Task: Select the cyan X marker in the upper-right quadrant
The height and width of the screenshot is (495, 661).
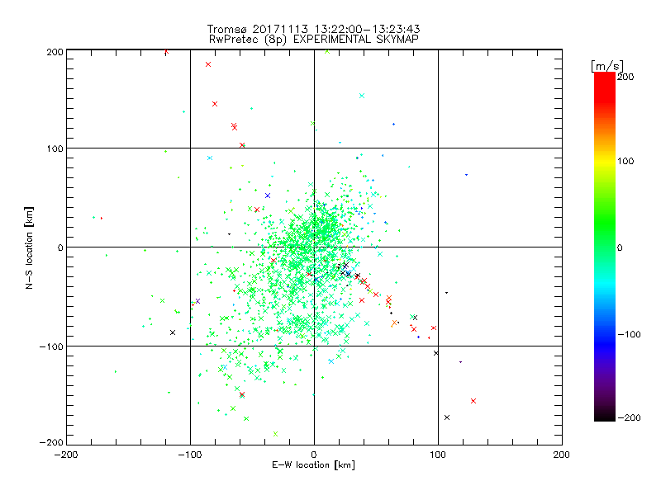Action: (362, 96)
